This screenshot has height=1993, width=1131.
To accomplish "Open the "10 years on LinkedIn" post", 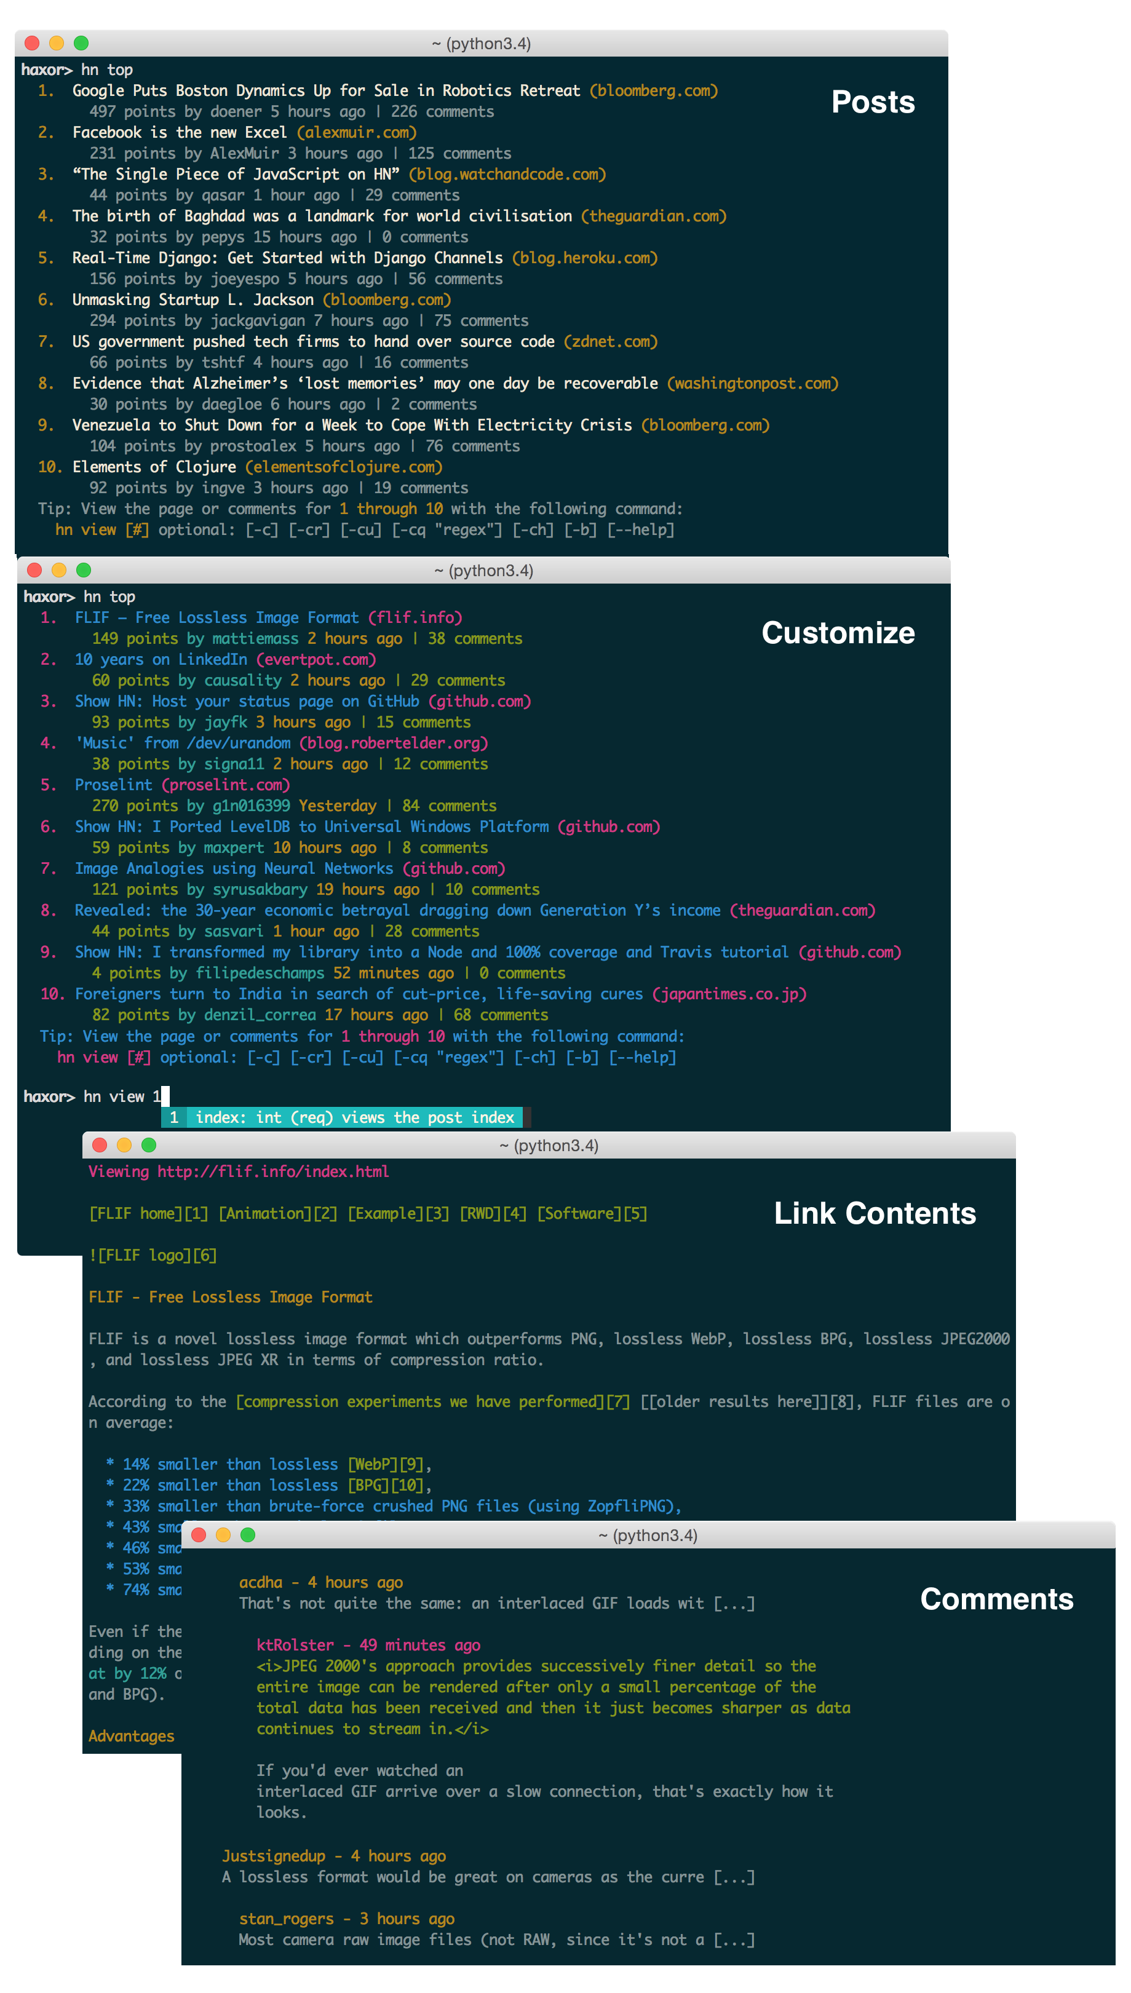I will (x=159, y=659).
